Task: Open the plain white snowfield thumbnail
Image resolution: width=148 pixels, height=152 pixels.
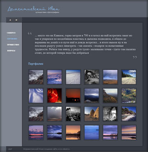Action: tap(73, 77)
